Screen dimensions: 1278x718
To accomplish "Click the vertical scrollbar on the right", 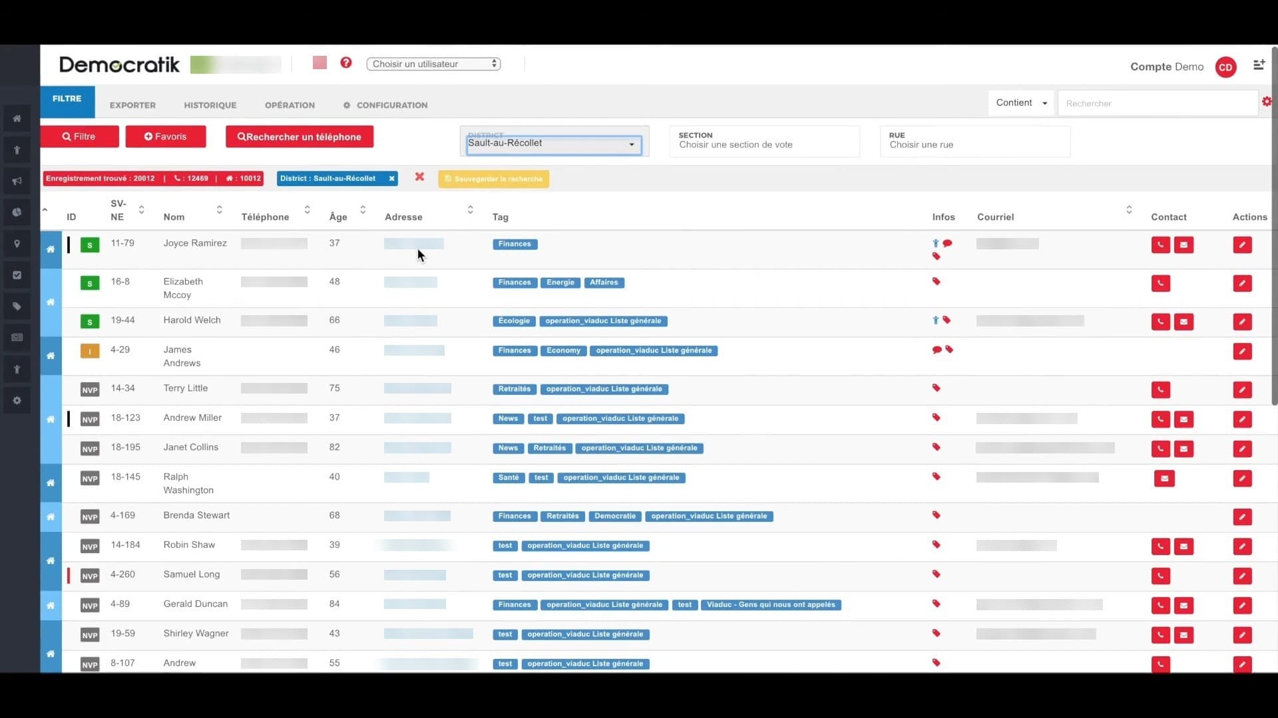I will pyautogui.click(x=1274, y=226).
